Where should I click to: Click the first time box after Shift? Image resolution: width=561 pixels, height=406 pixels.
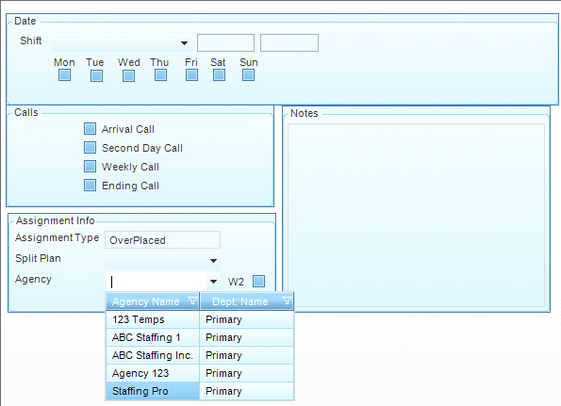225,43
